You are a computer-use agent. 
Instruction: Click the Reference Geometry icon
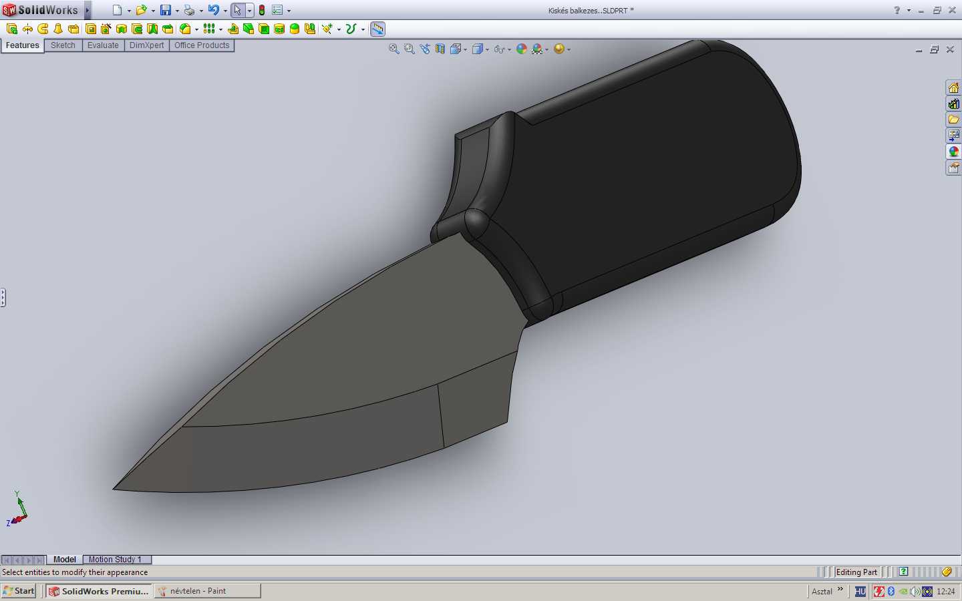coord(327,29)
